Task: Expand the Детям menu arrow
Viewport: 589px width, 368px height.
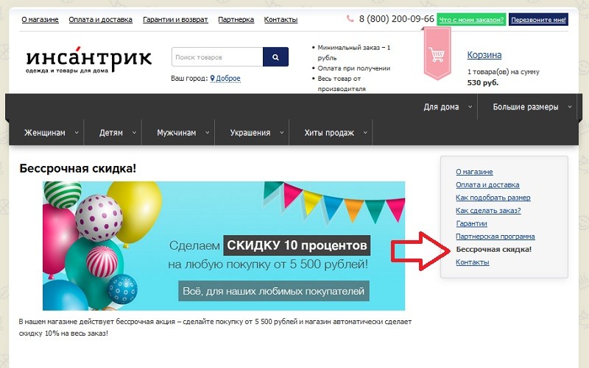Action: (x=134, y=133)
